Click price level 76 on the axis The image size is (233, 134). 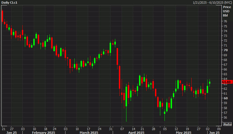(225, 21)
